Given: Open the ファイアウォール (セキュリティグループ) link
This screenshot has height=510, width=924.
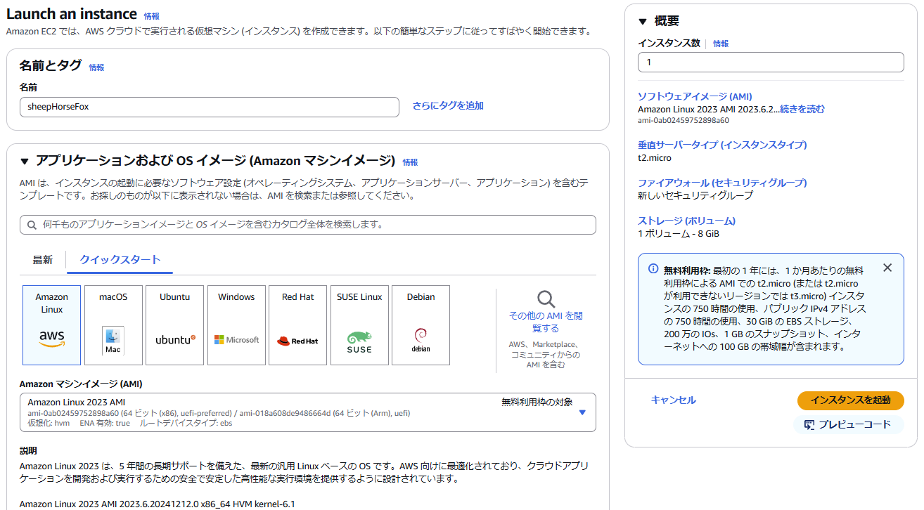Looking at the screenshot, I should tap(722, 183).
